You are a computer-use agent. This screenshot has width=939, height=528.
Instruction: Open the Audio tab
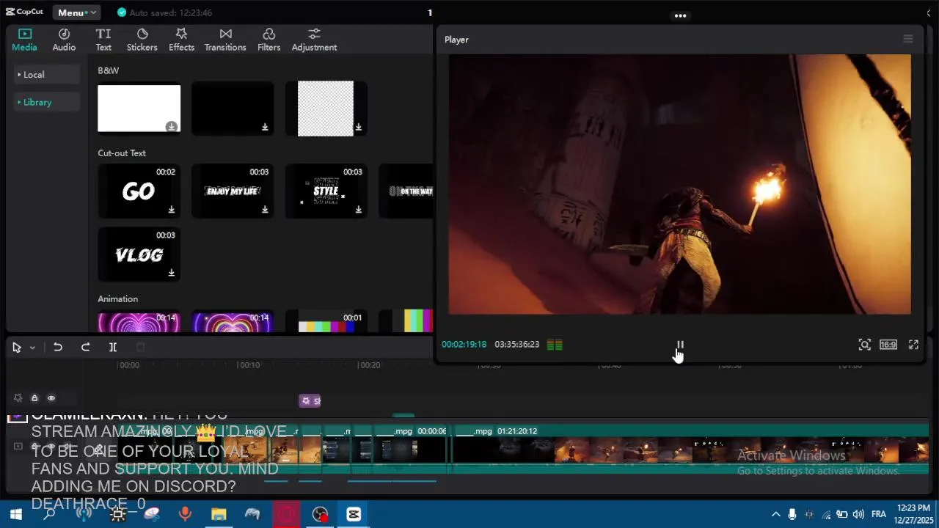64,40
